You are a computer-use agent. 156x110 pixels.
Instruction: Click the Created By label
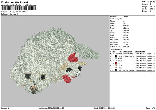5,108
